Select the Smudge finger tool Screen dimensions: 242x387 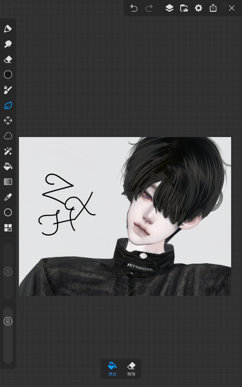pos(8,44)
